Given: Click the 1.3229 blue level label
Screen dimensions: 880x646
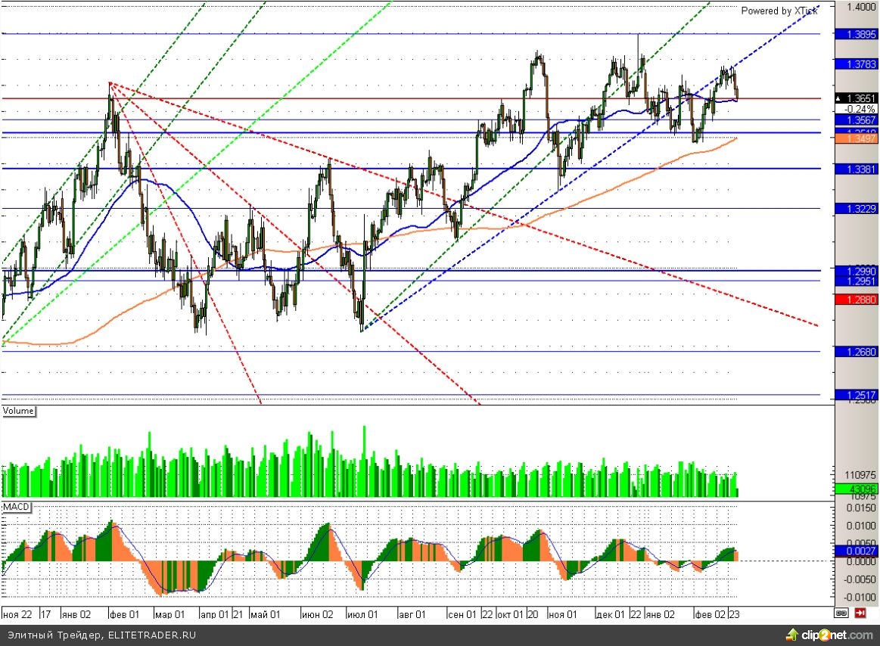Looking at the screenshot, I should coord(857,209).
